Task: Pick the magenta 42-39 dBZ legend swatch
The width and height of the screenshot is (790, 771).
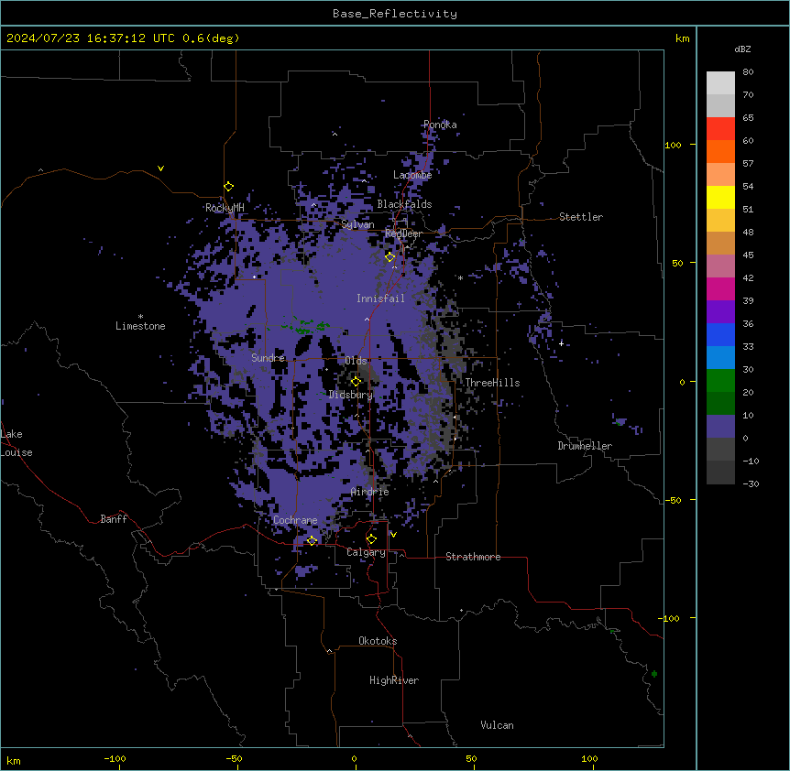Action: (x=720, y=289)
